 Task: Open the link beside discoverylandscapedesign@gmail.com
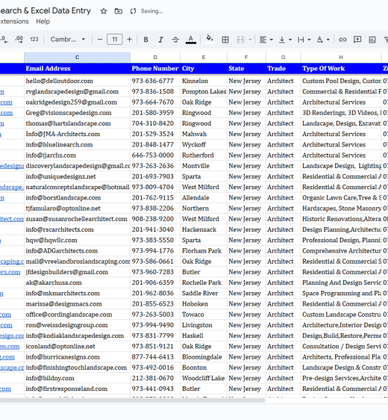[12, 166]
